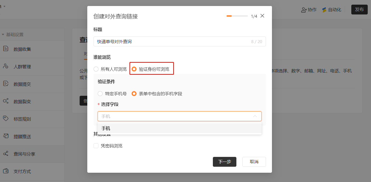371x182 pixels.
Task: Collapse the 基础设置 sidebar section
Action: [3, 35]
